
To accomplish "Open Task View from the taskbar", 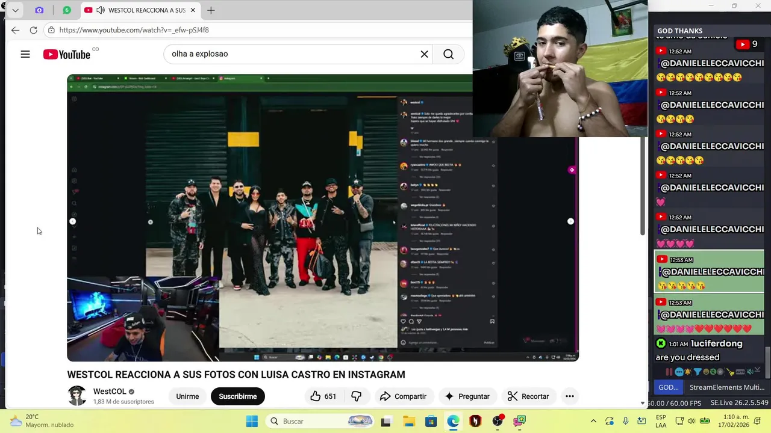I will (x=386, y=421).
